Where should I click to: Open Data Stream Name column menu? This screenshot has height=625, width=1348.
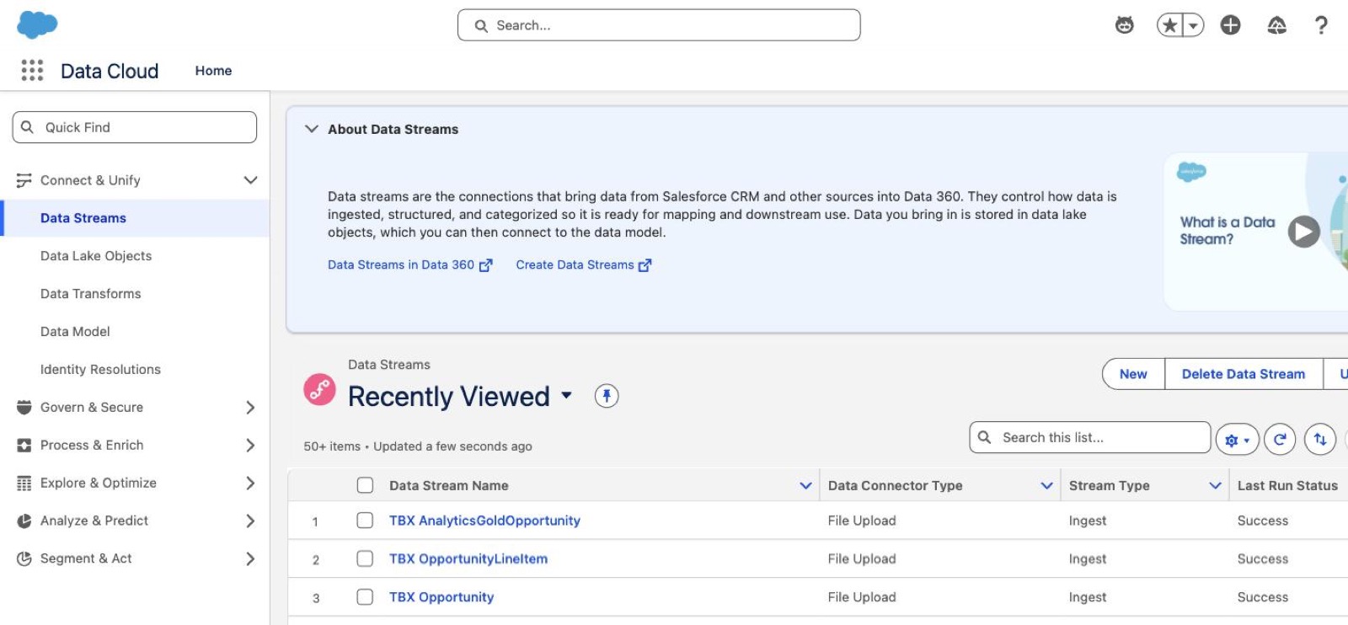[805, 485]
